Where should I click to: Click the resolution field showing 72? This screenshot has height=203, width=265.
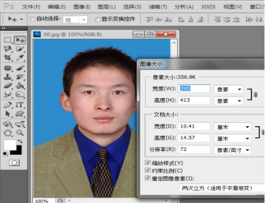(194, 149)
